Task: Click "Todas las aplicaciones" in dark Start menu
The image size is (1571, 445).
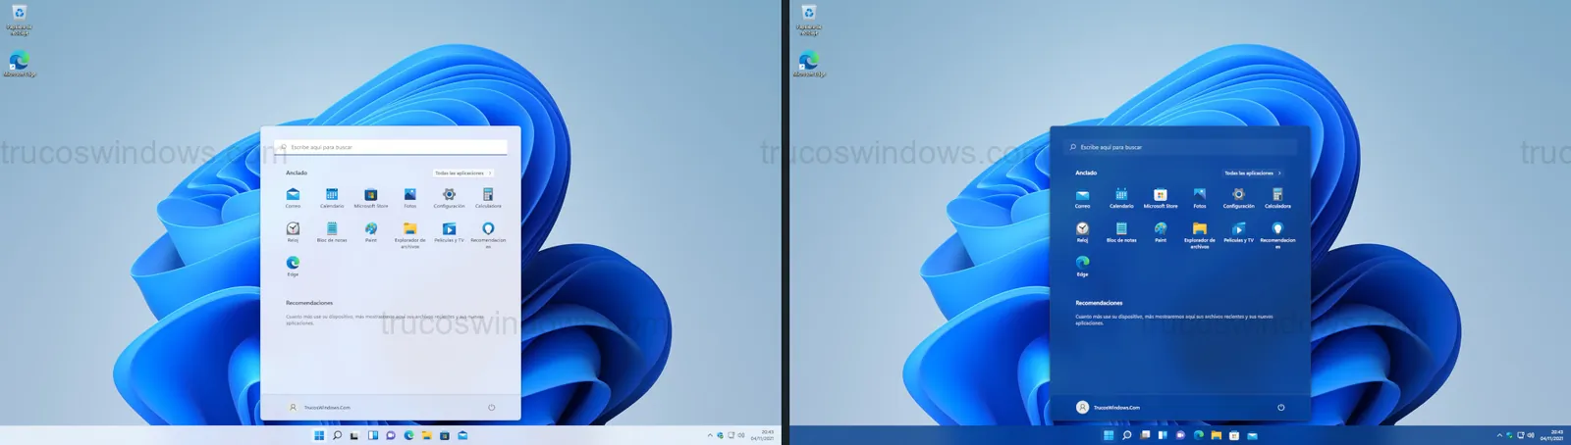Action: tap(1252, 173)
